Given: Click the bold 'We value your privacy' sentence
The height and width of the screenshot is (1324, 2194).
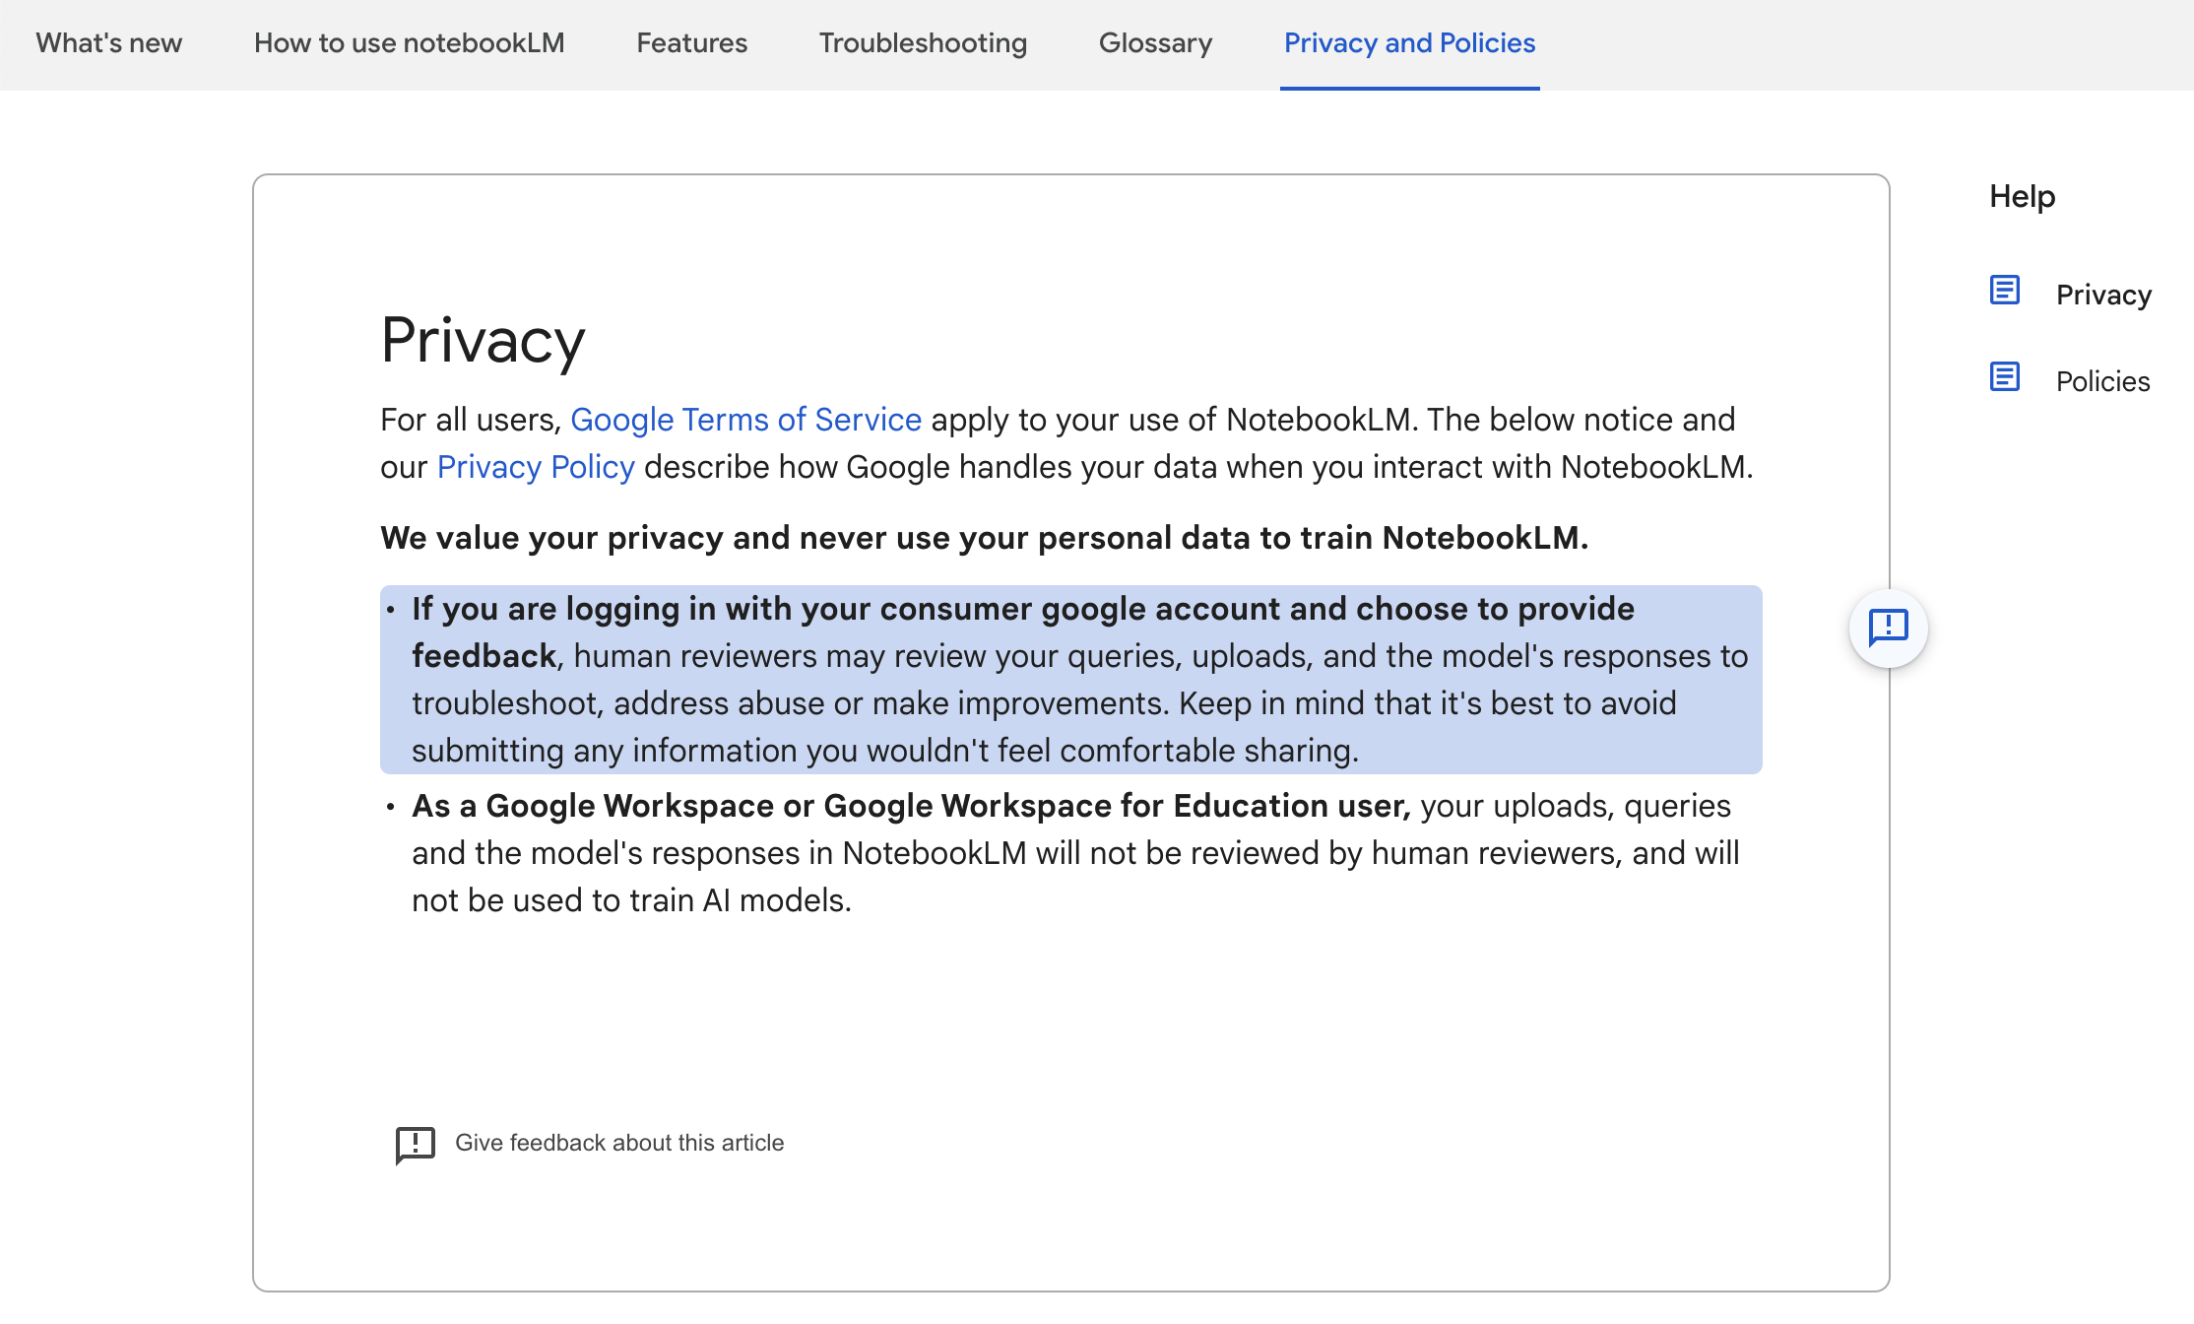Looking at the screenshot, I should click(x=985, y=538).
